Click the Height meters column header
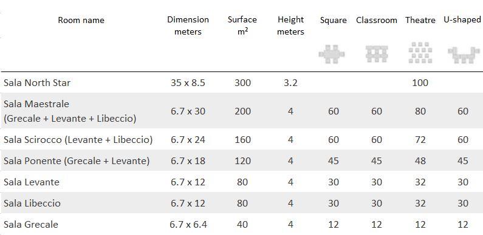Image resolution: width=483 pixels, height=235 pixels. coord(290,25)
